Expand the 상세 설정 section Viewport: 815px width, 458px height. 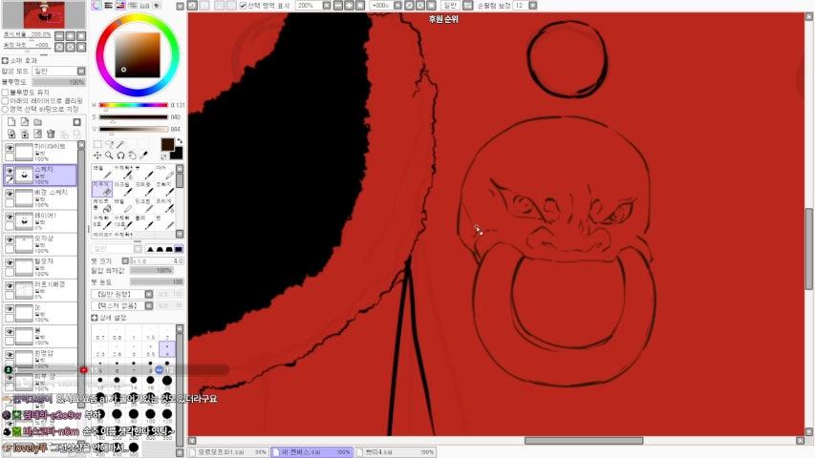pyautogui.click(x=95, y=318)
